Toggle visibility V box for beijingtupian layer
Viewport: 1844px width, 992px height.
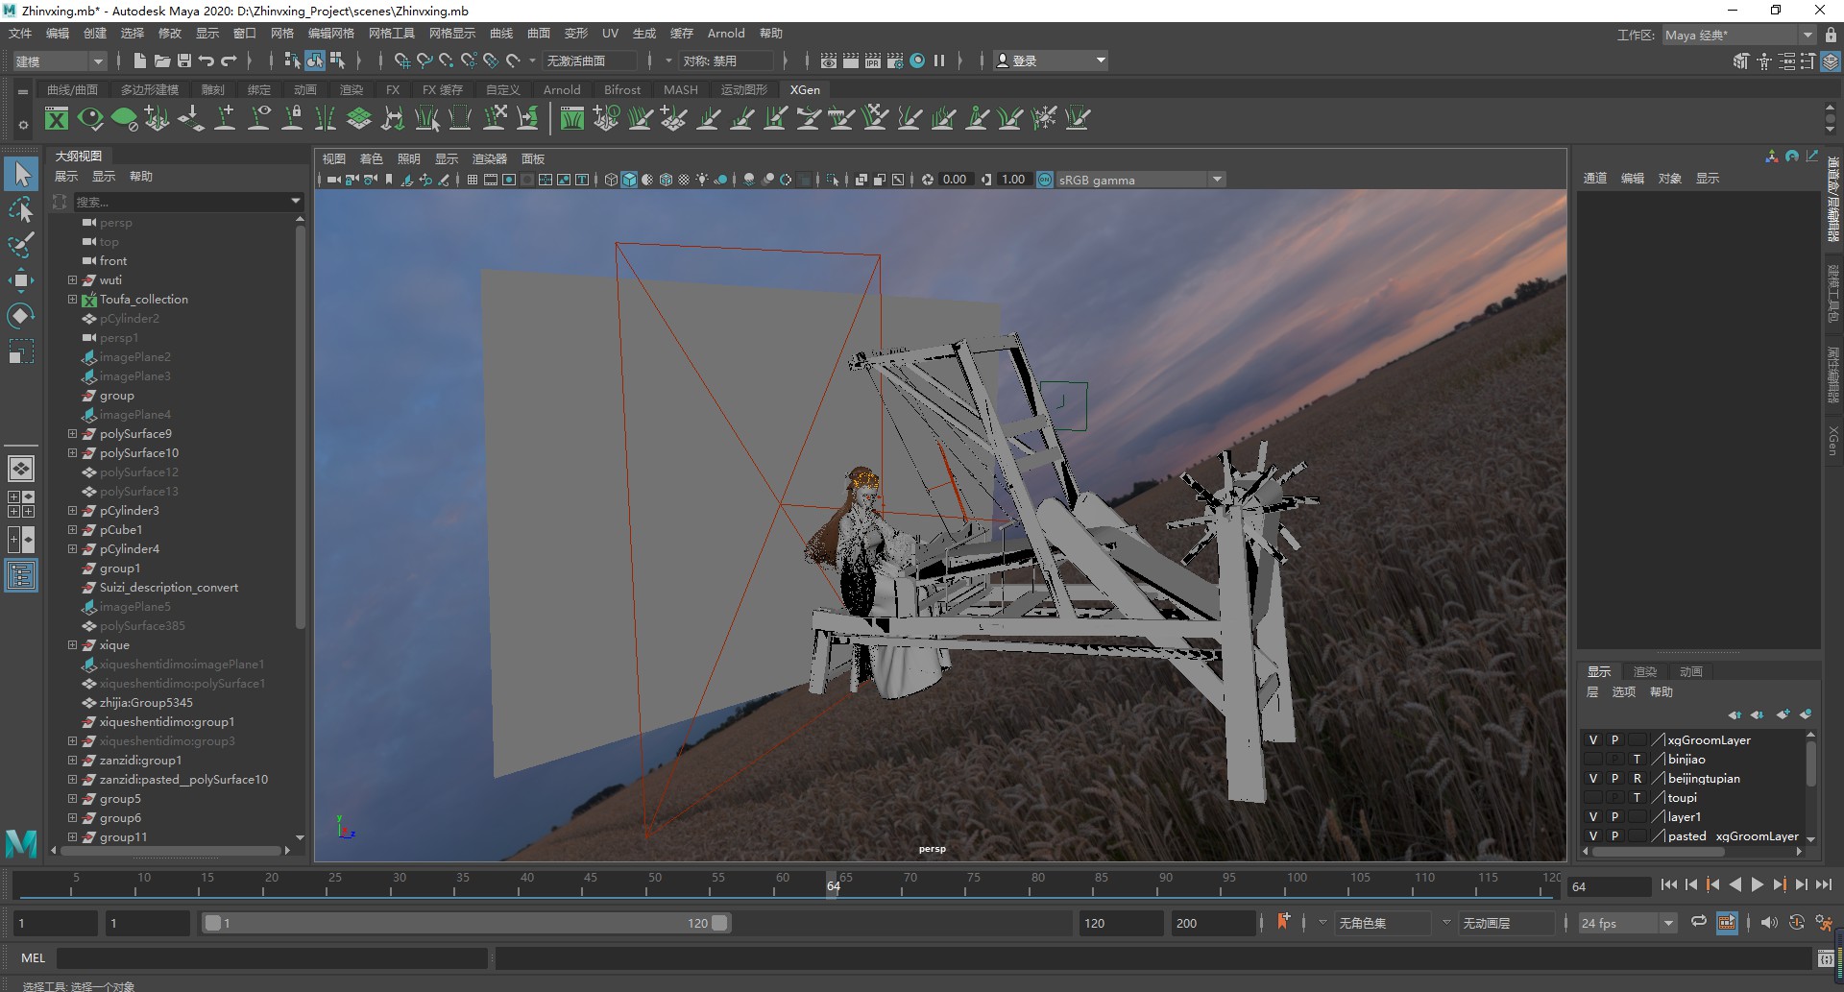1593,779
